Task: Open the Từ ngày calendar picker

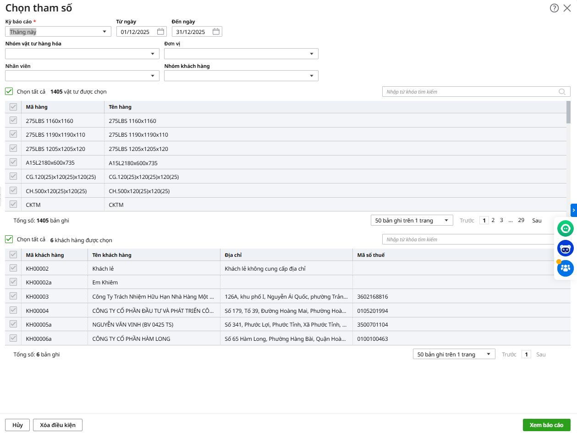Action: [x=160, y=32]
